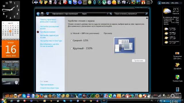Open Internet Explorer on the taskbar
This screenshot has height=103, width=184.
(x=11, y=101)
